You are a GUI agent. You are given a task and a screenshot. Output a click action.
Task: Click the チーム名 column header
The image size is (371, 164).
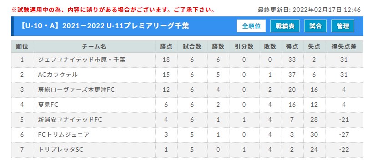(x=94, y=47)
